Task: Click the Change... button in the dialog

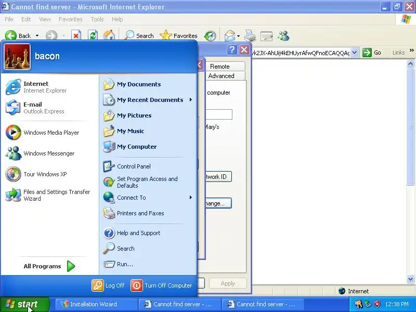Action: 218,203
